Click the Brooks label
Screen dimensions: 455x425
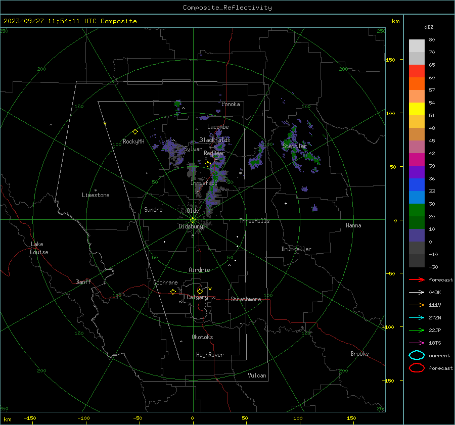359,354
